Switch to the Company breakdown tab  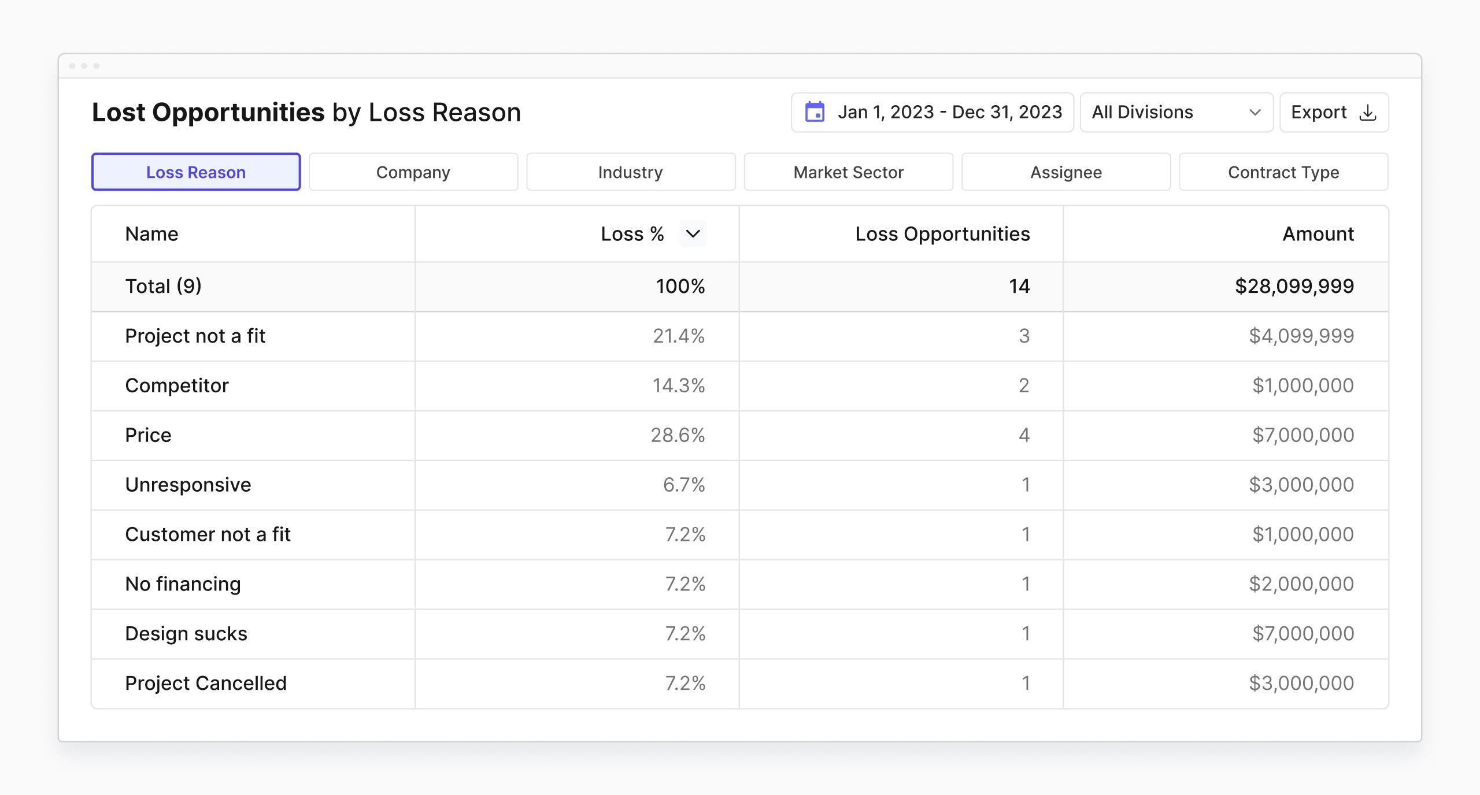413,172
